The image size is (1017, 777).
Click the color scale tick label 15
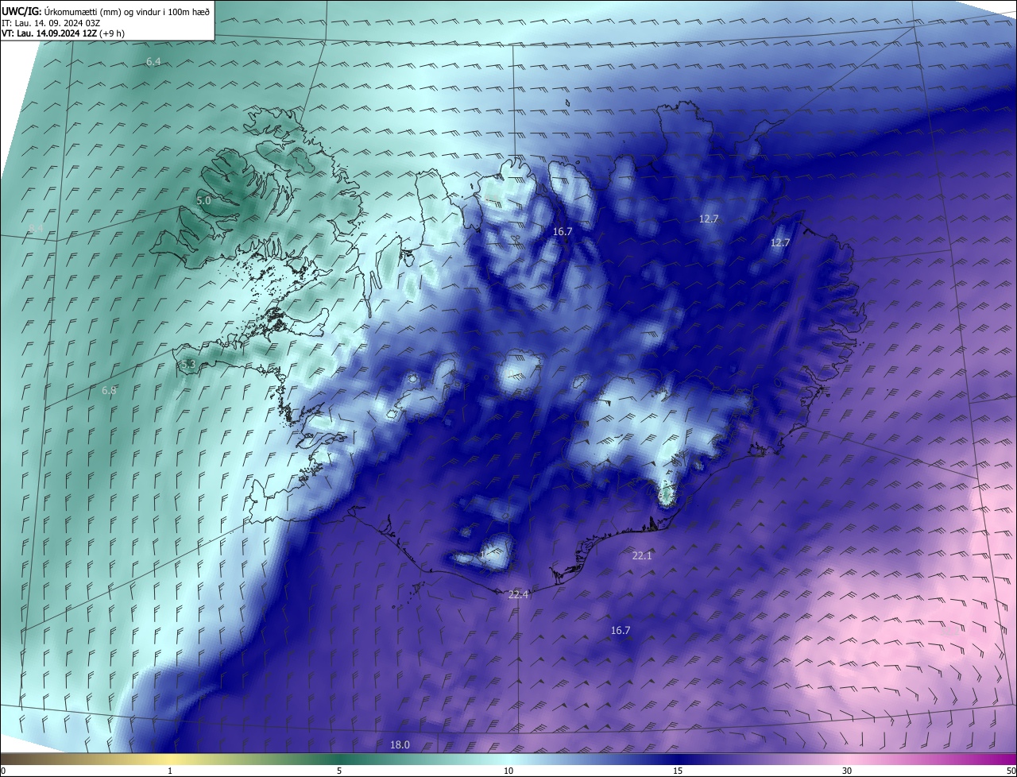click(678, 771)
